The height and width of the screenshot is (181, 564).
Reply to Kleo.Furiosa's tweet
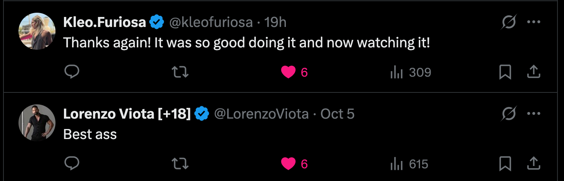[x=72, y=72]
